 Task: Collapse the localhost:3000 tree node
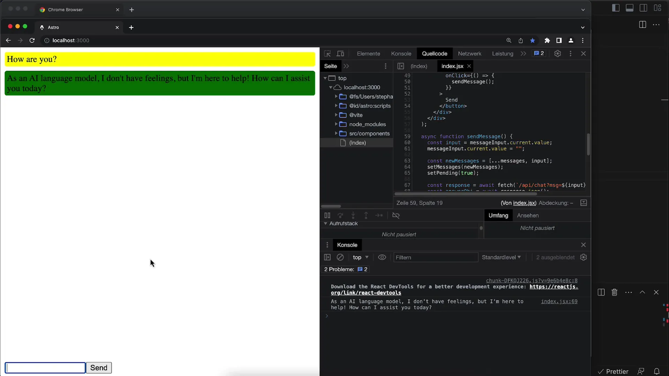330,88
